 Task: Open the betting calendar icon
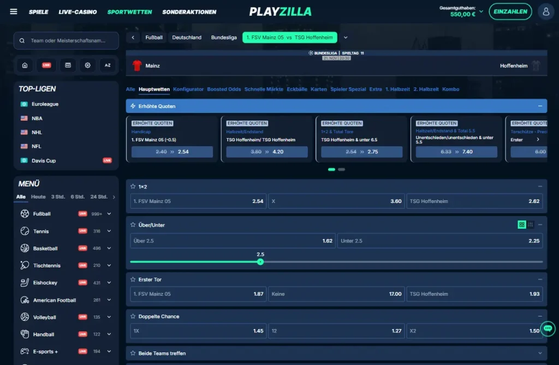[x=67, y=65]
